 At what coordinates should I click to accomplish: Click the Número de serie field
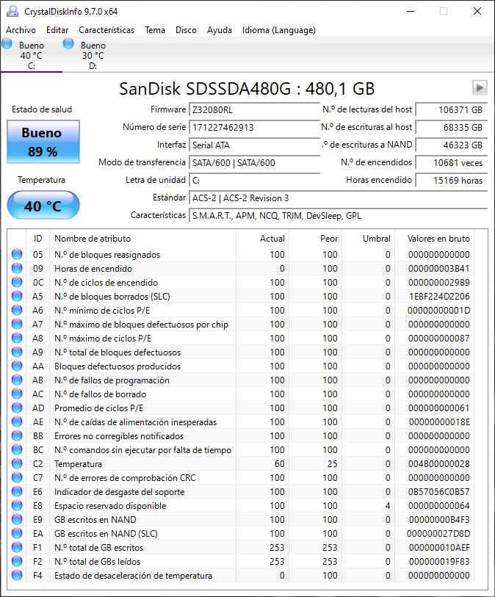(x=255, y=127)
